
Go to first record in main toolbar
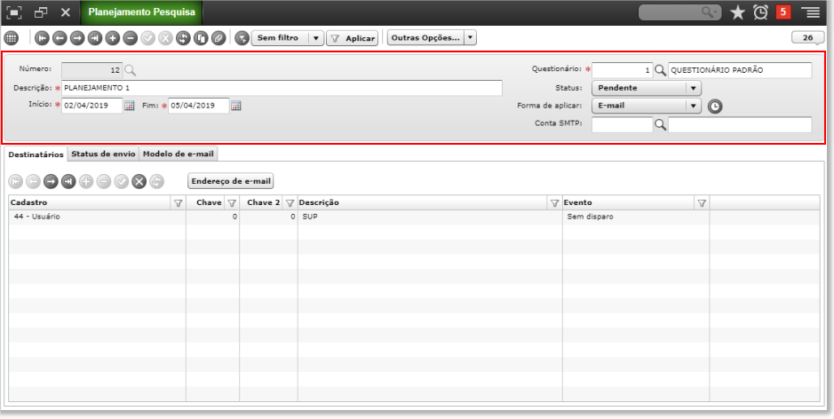point(42,38)
